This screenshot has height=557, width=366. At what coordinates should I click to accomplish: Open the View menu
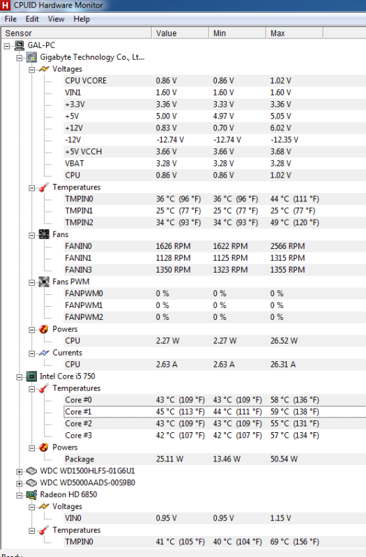click(x=56, y=19)
